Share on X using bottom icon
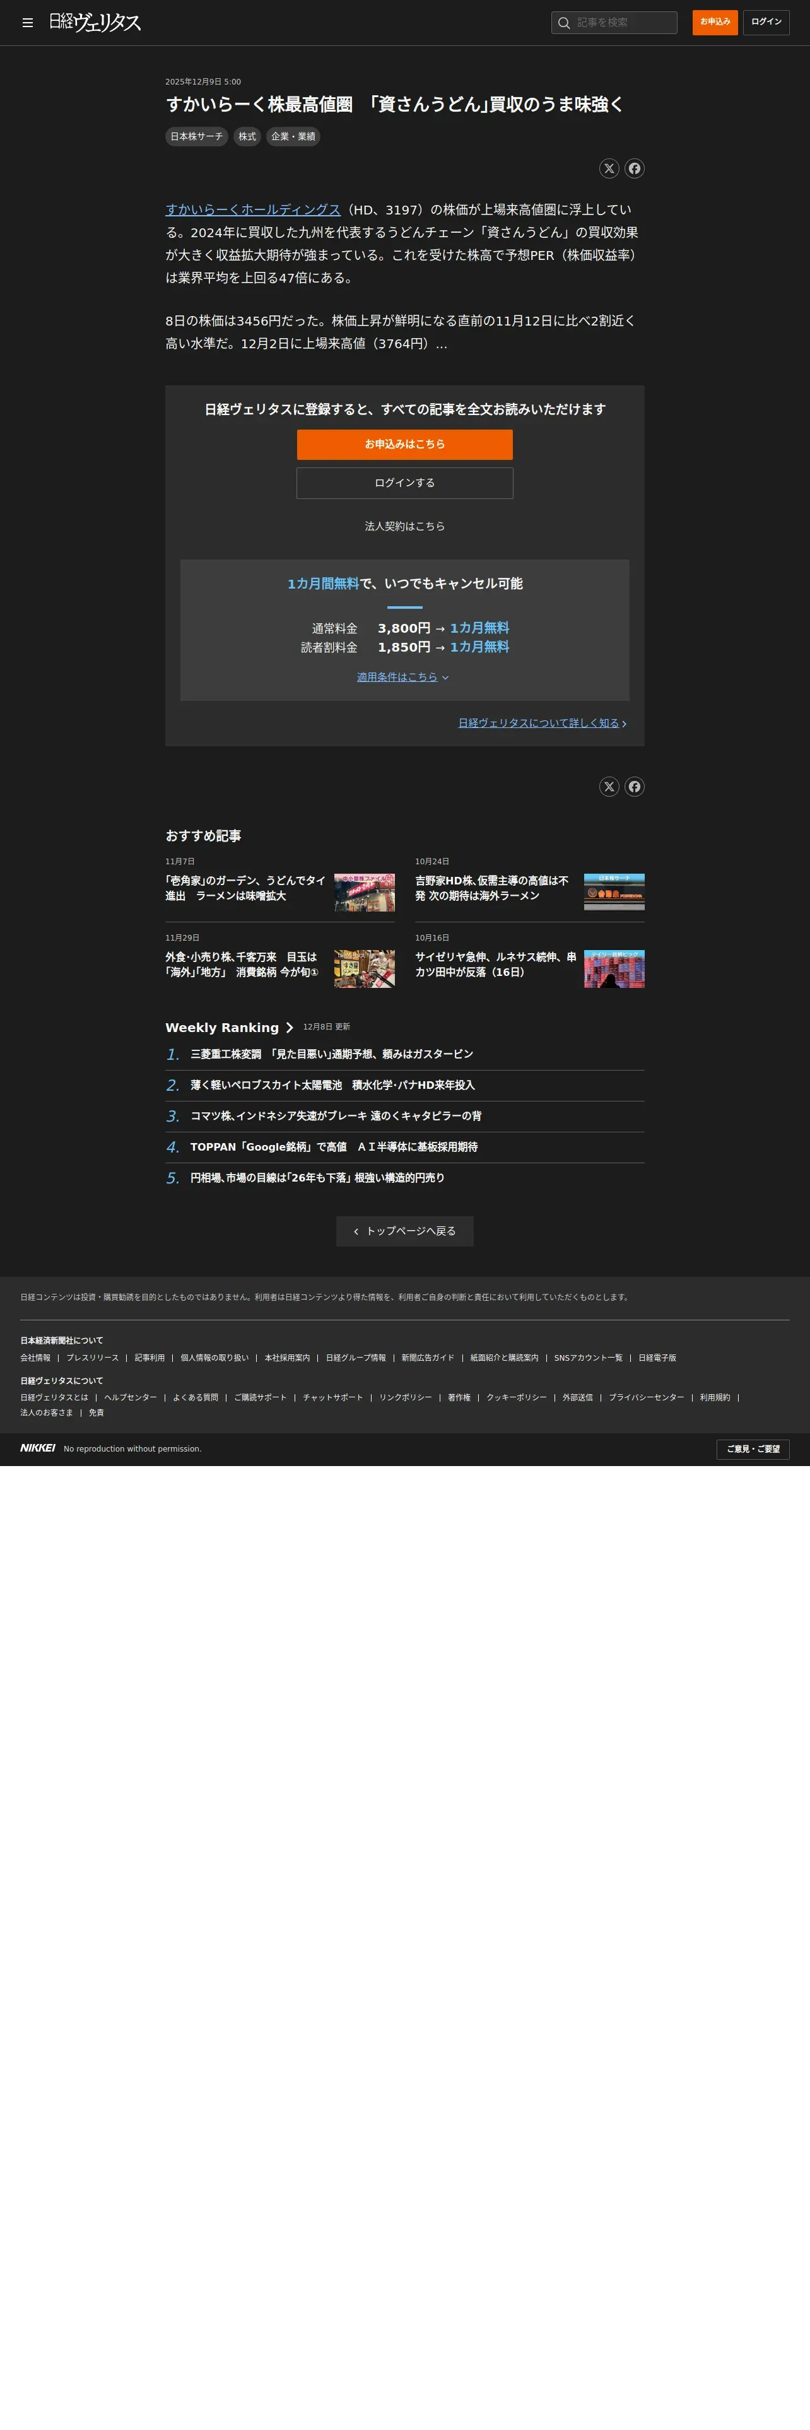This screenshot has width=810, height=2430. pos(609,787)
